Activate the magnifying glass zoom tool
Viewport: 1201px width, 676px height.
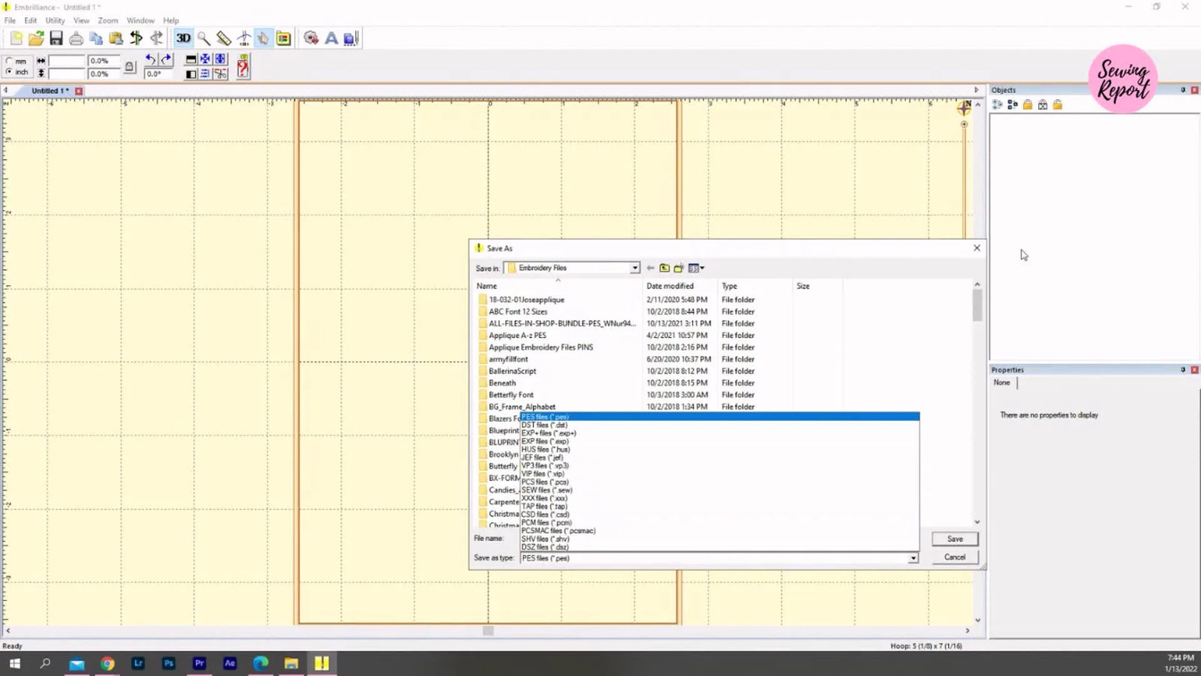[x=203, y=38]
